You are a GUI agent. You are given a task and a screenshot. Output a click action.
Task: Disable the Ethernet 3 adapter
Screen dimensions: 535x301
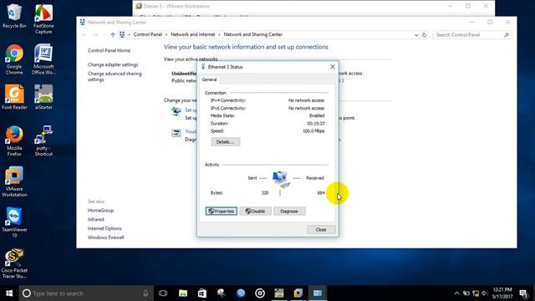(x=255, y=212)
